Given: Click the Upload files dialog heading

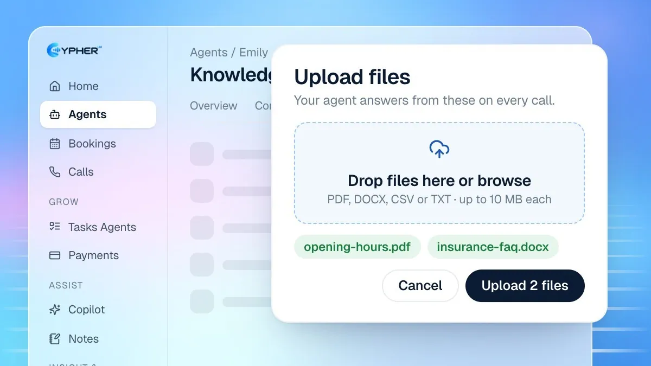Looking at the screenshot, I should pyautogui.click(x=353, y=77).
